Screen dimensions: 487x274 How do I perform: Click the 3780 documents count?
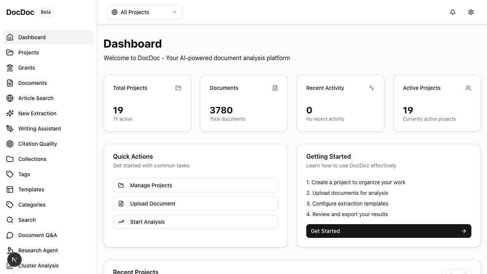tap(221, 110)
